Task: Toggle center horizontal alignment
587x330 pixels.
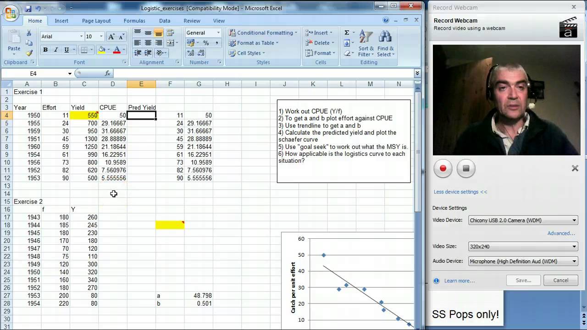Action: (x=148, y=43)
